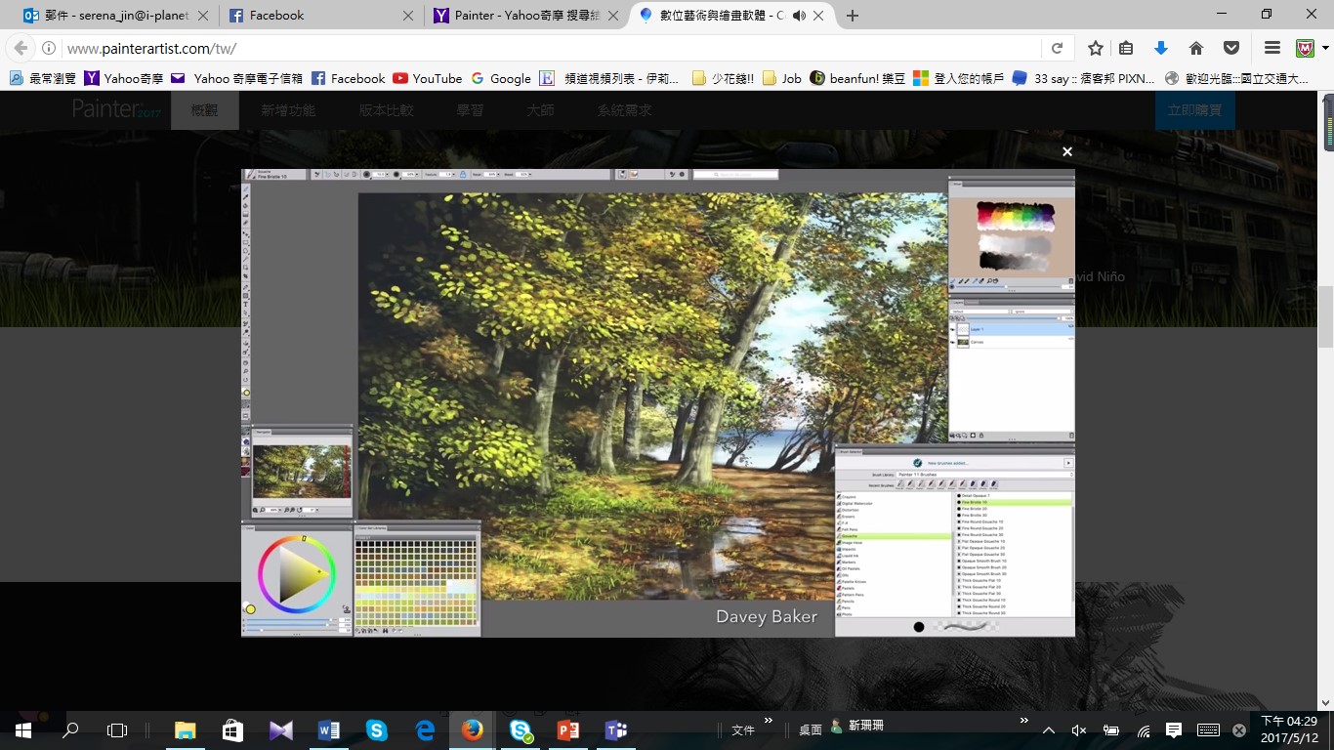Mute the audio of the active tab

click(x=799, y=16)
